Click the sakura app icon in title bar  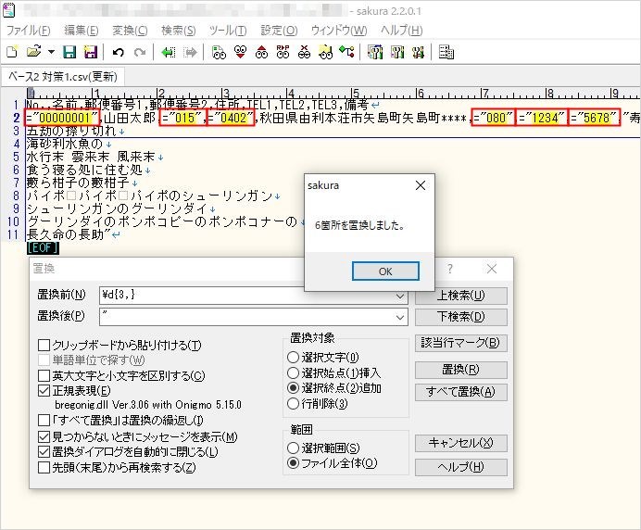pyautogui.click(x=8, y=10)
